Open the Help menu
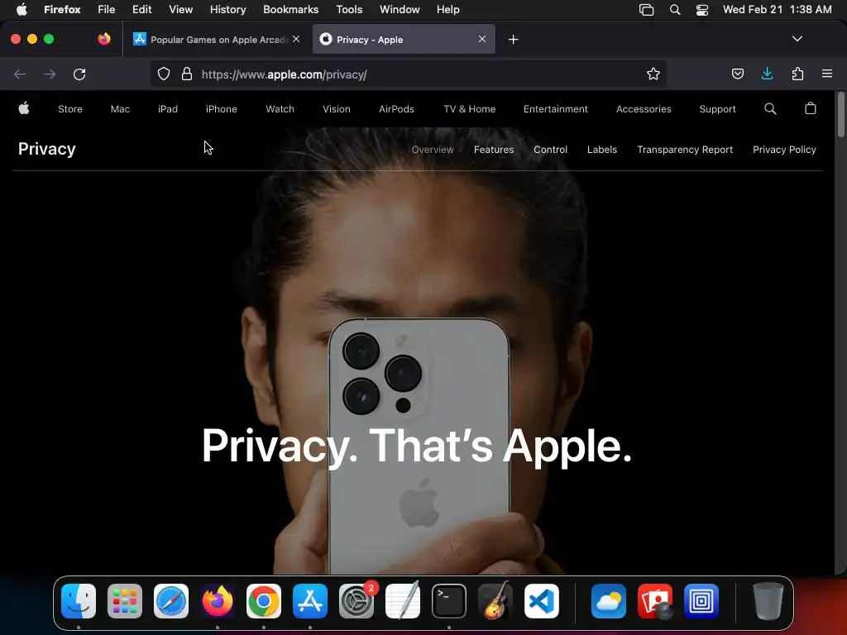This screenshot has width=847, height=635. [447, 9]
